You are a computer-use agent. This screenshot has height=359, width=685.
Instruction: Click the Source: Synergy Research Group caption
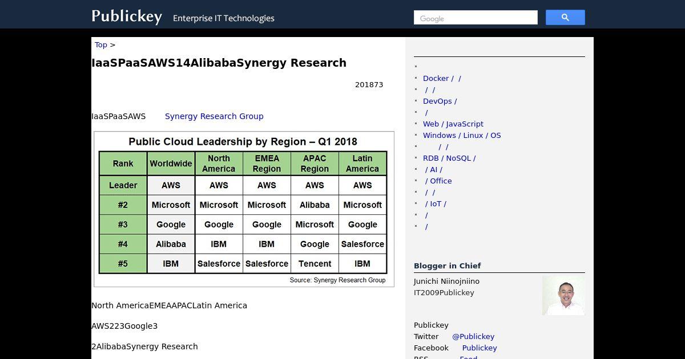coord(337,280)
